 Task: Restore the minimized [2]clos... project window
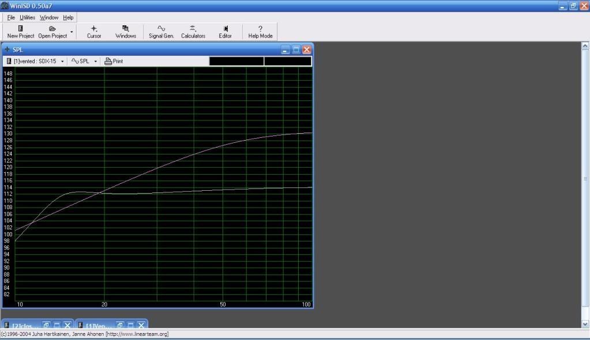tap(47, 325)
